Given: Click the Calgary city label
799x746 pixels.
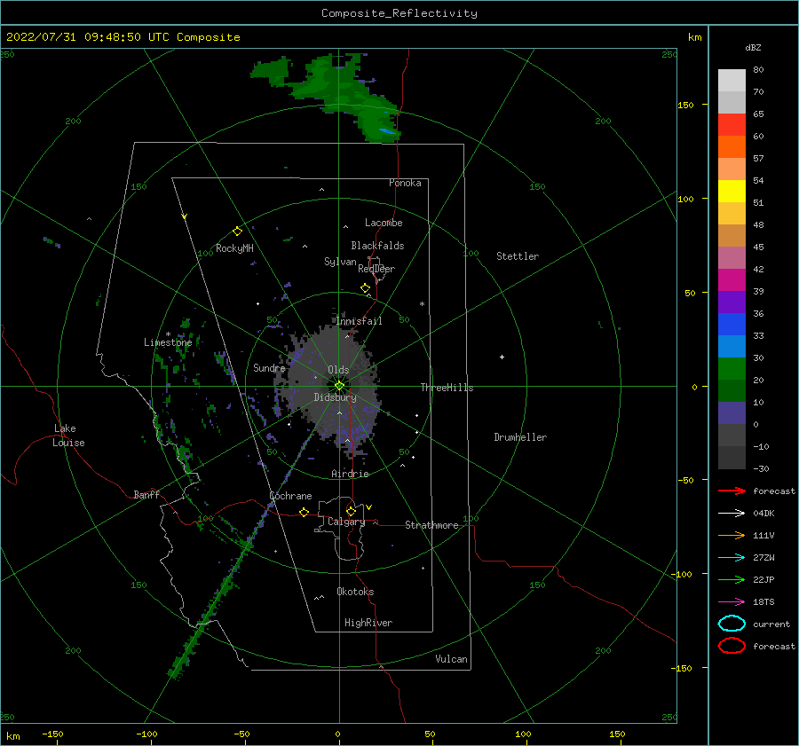Looking at the screenshot, I should coord(346,522).
